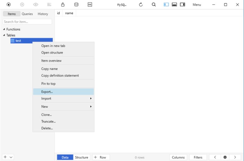
Task: Click the list changes icon in toolbar
Action: 49,5
